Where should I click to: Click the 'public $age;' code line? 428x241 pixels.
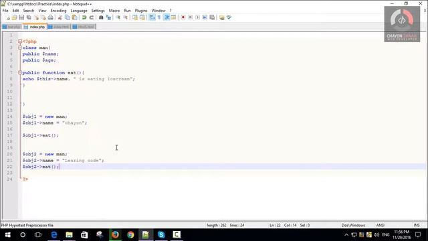tap(39, 60)
